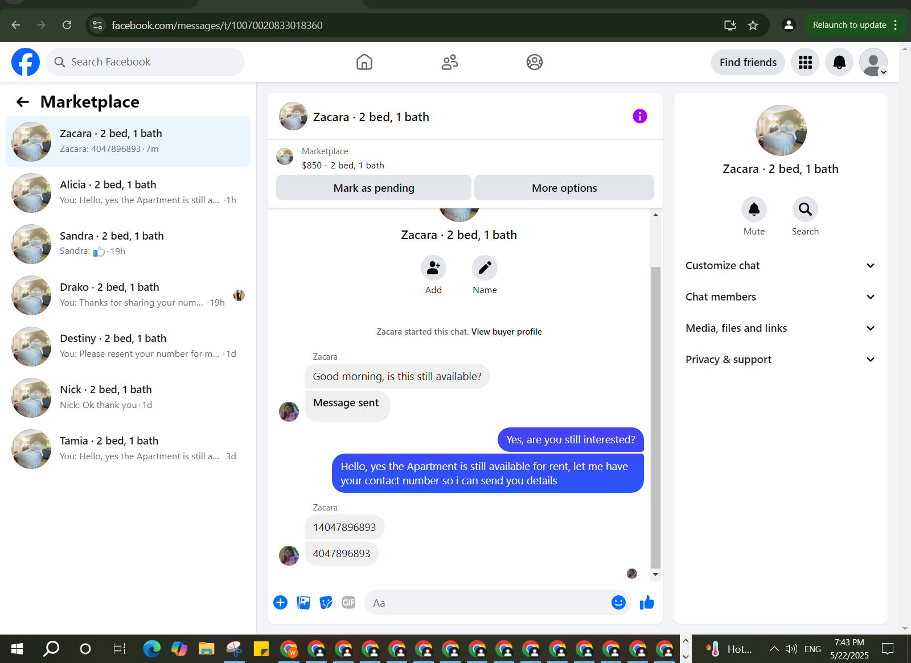This screenshot has height=663, width=911.
Task: Add people to the chat
Action: point(433,268)
